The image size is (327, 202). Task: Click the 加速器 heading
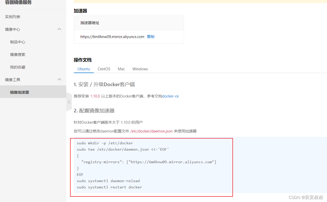click(x=80, y=11)
